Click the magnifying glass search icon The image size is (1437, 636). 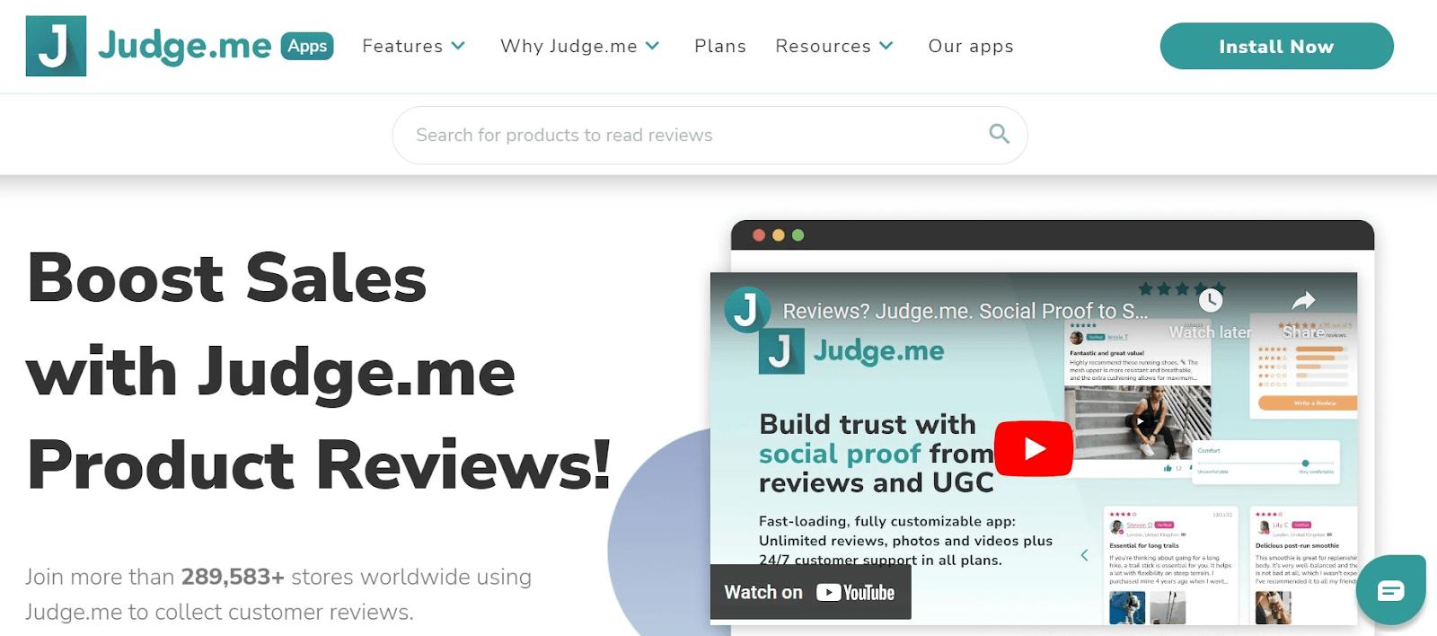(999, 134)
